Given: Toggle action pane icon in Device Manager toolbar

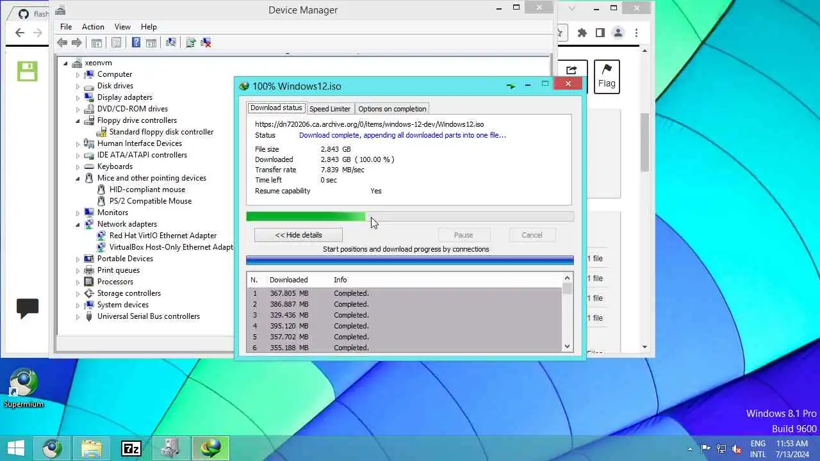Looking at the screenshot, I should 151,43.
